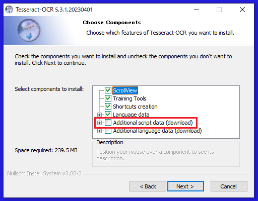Click the Tesseract-OCR title bar icon
Viewport: 258px width, 201px height.
click(x=9, y=10)
